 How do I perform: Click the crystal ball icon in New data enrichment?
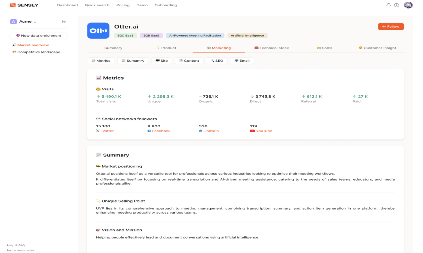(17, 35)
